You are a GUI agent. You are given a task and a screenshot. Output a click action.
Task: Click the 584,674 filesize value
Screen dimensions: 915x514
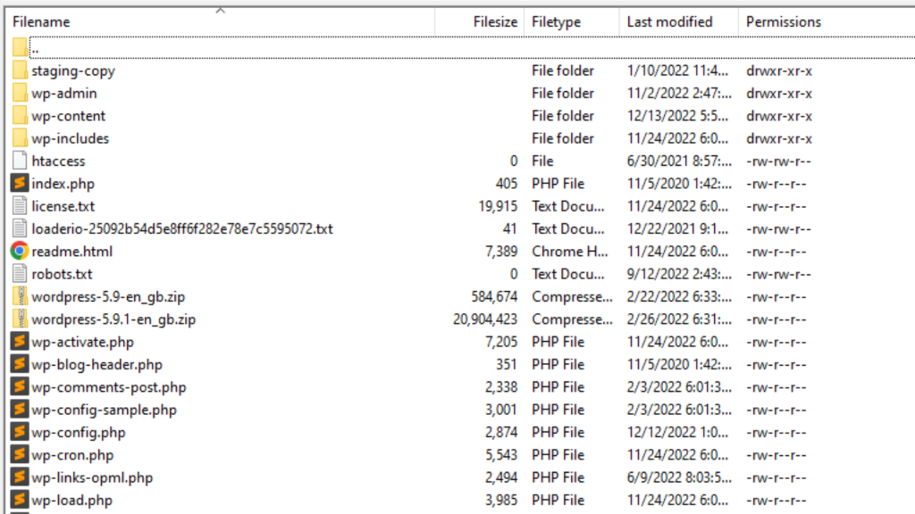(494, 296)
